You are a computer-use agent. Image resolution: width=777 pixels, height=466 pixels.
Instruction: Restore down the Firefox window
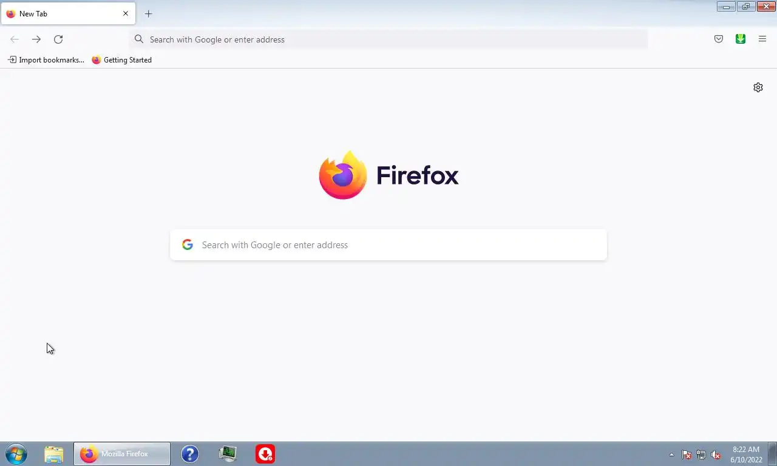(x=745, y=7)
